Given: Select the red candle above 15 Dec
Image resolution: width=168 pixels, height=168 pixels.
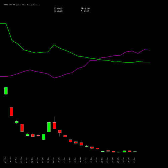Looking at the screenshot, I should (x=76, y=142).
